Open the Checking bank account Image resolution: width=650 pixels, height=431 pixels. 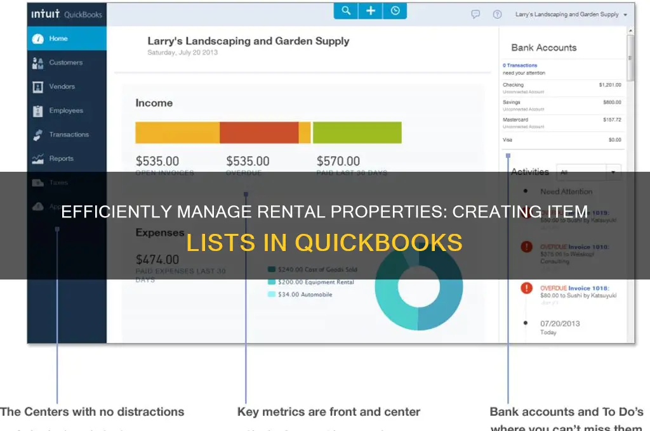pyautogui.click(x=562, y=87)
